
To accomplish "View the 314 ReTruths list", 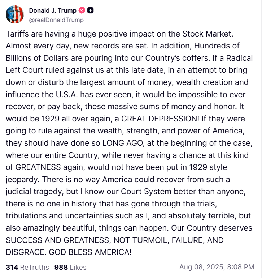I will coord(27,268).
